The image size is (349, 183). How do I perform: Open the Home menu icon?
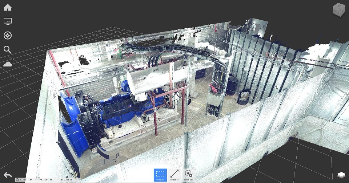pos(7,7)
